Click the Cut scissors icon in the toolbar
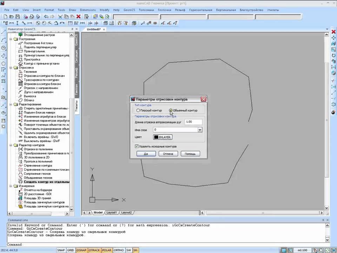Viewport: 337px width, 253px height. (x=60, y=17)
